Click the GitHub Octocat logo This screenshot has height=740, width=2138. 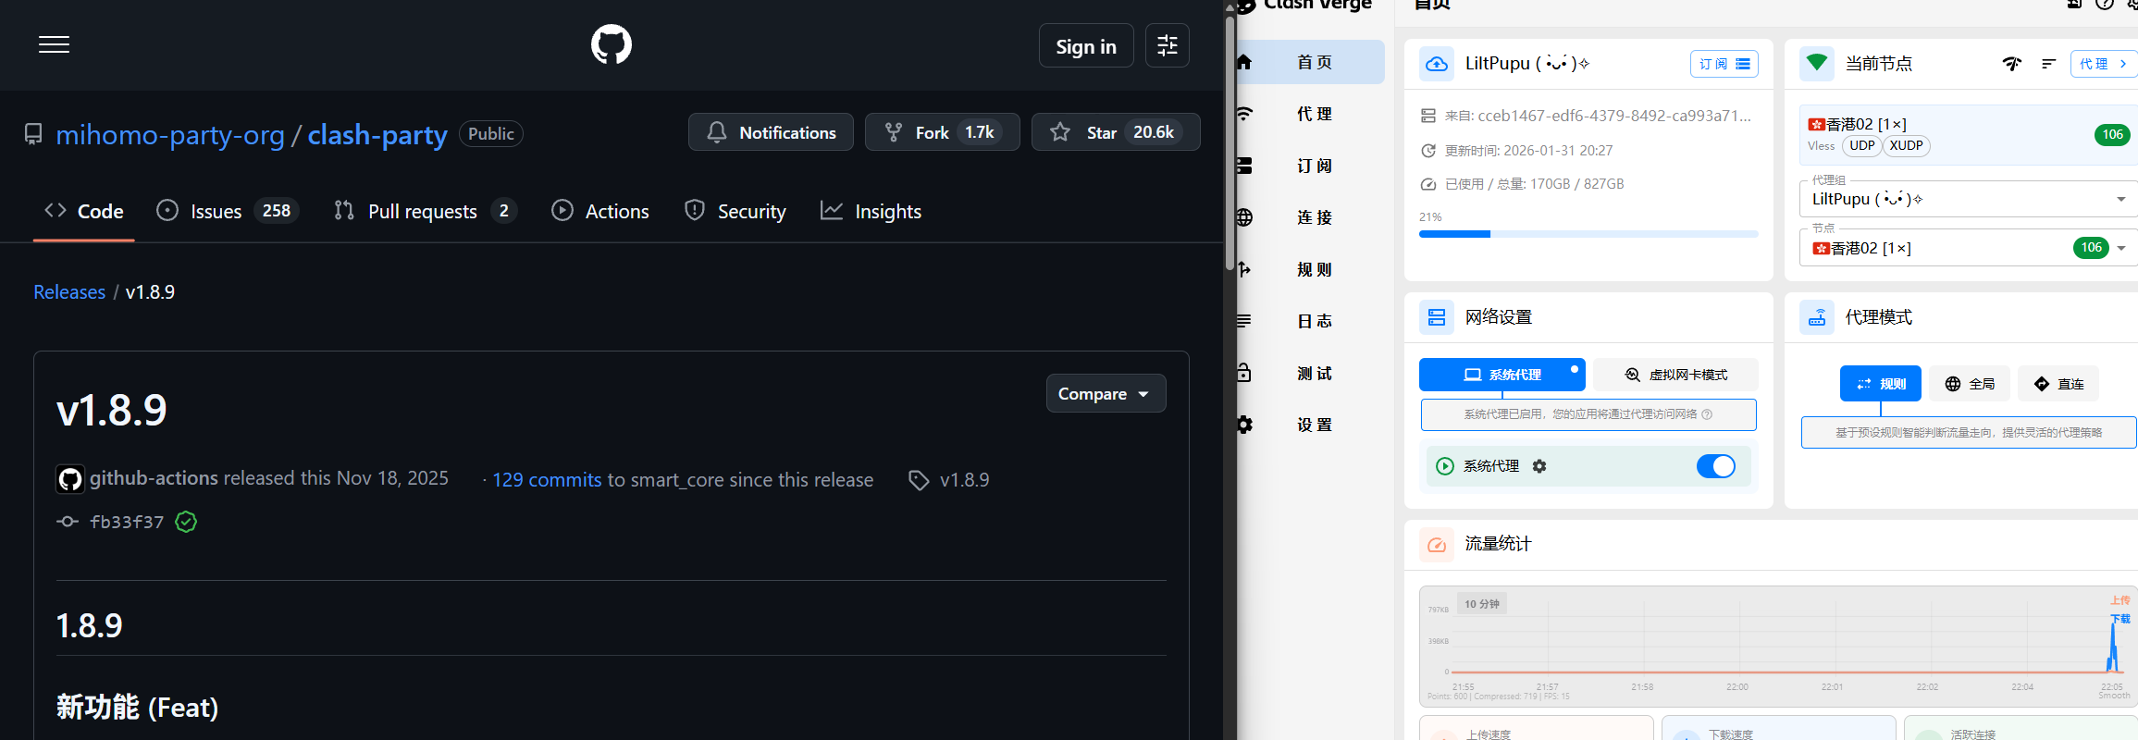tap(611, 44)
